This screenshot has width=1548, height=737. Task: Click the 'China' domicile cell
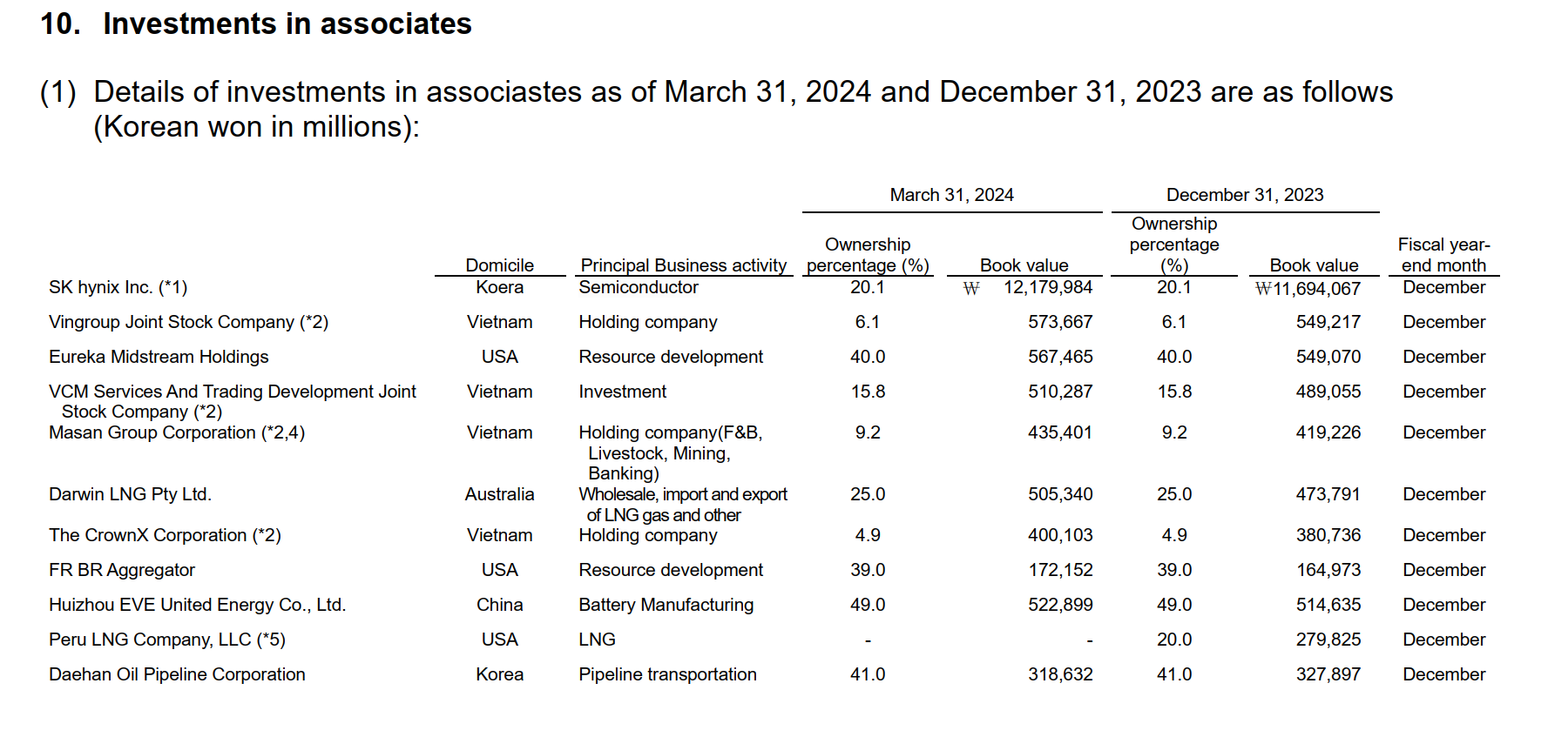pyautogui.click(x=499, y=605)
